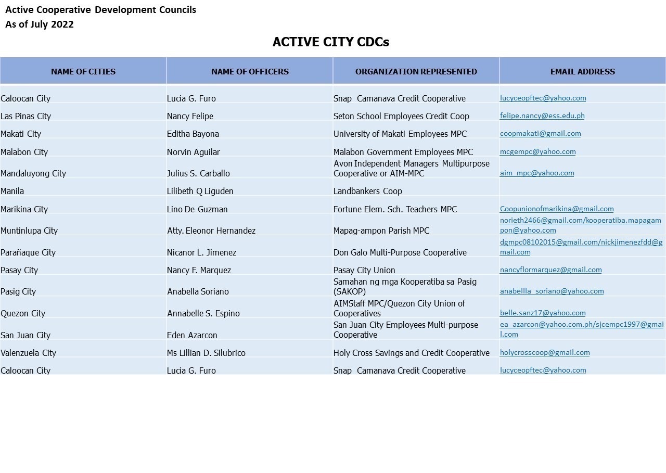The image size is (666, 473).
Task: Click officer name Lilibeth Q Liguden
Action: point(200,191)
